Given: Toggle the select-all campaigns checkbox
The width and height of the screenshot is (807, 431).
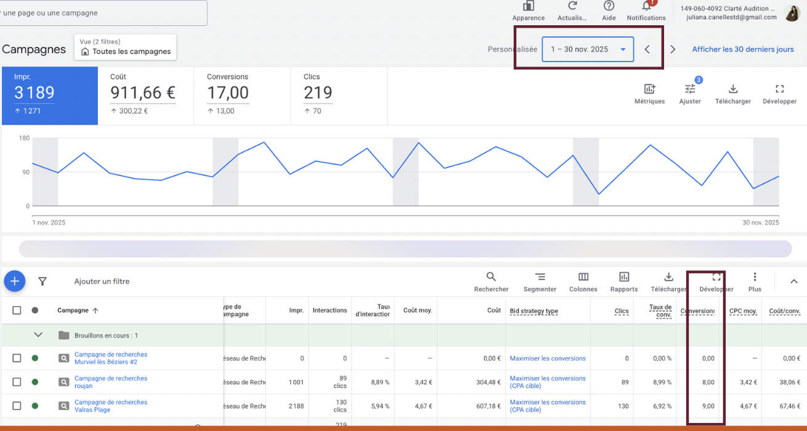Looking at the screenshot, I should pyautogui.click(x=17, y=310).
